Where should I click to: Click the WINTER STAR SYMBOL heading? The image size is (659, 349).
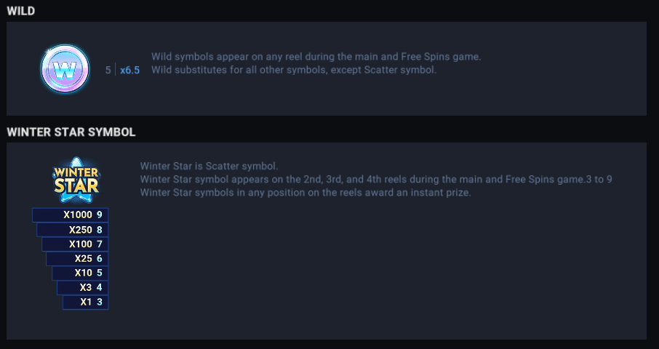71,132
